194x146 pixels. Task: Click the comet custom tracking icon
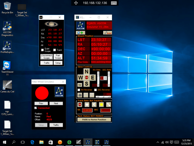pyautogui.click(x=108, y=105)
